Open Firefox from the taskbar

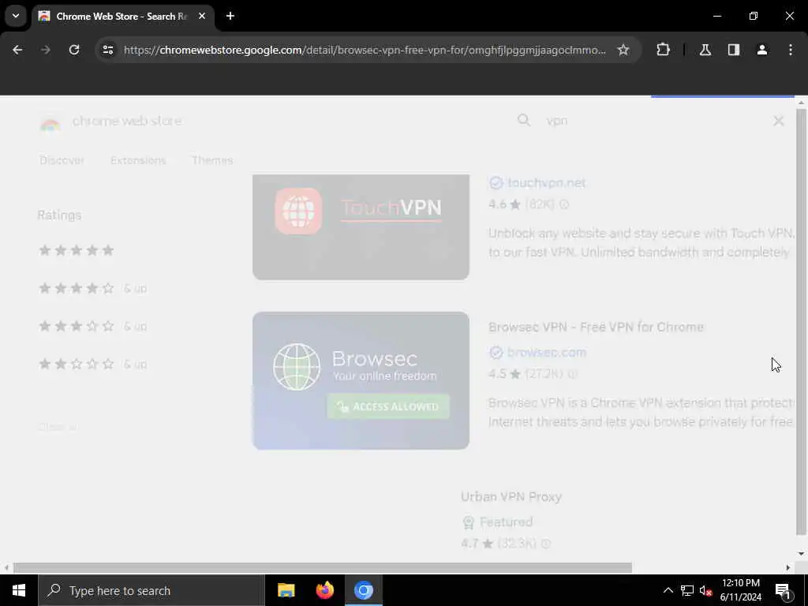click(x=324, y=590)
